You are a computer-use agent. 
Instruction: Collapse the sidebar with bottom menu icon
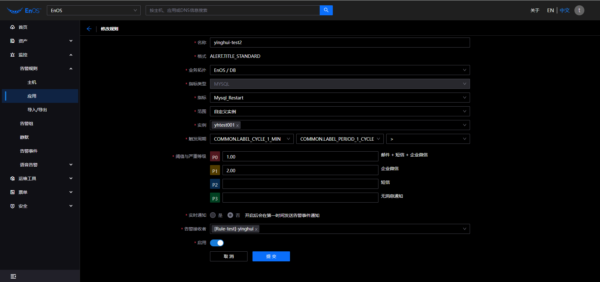13,276
